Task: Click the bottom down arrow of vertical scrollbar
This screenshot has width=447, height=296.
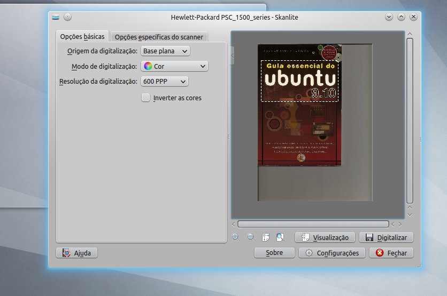Action: click(410, 215)
